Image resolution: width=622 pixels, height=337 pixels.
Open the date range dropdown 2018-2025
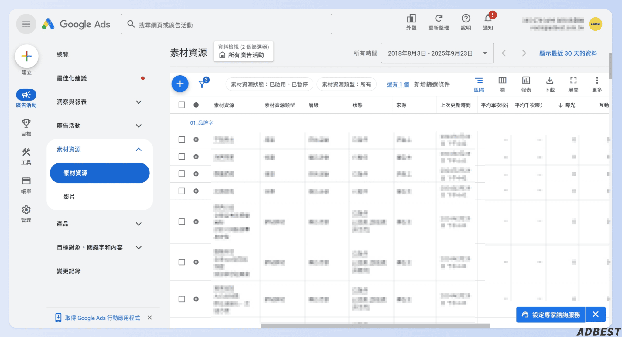click(x=437, y=53)
